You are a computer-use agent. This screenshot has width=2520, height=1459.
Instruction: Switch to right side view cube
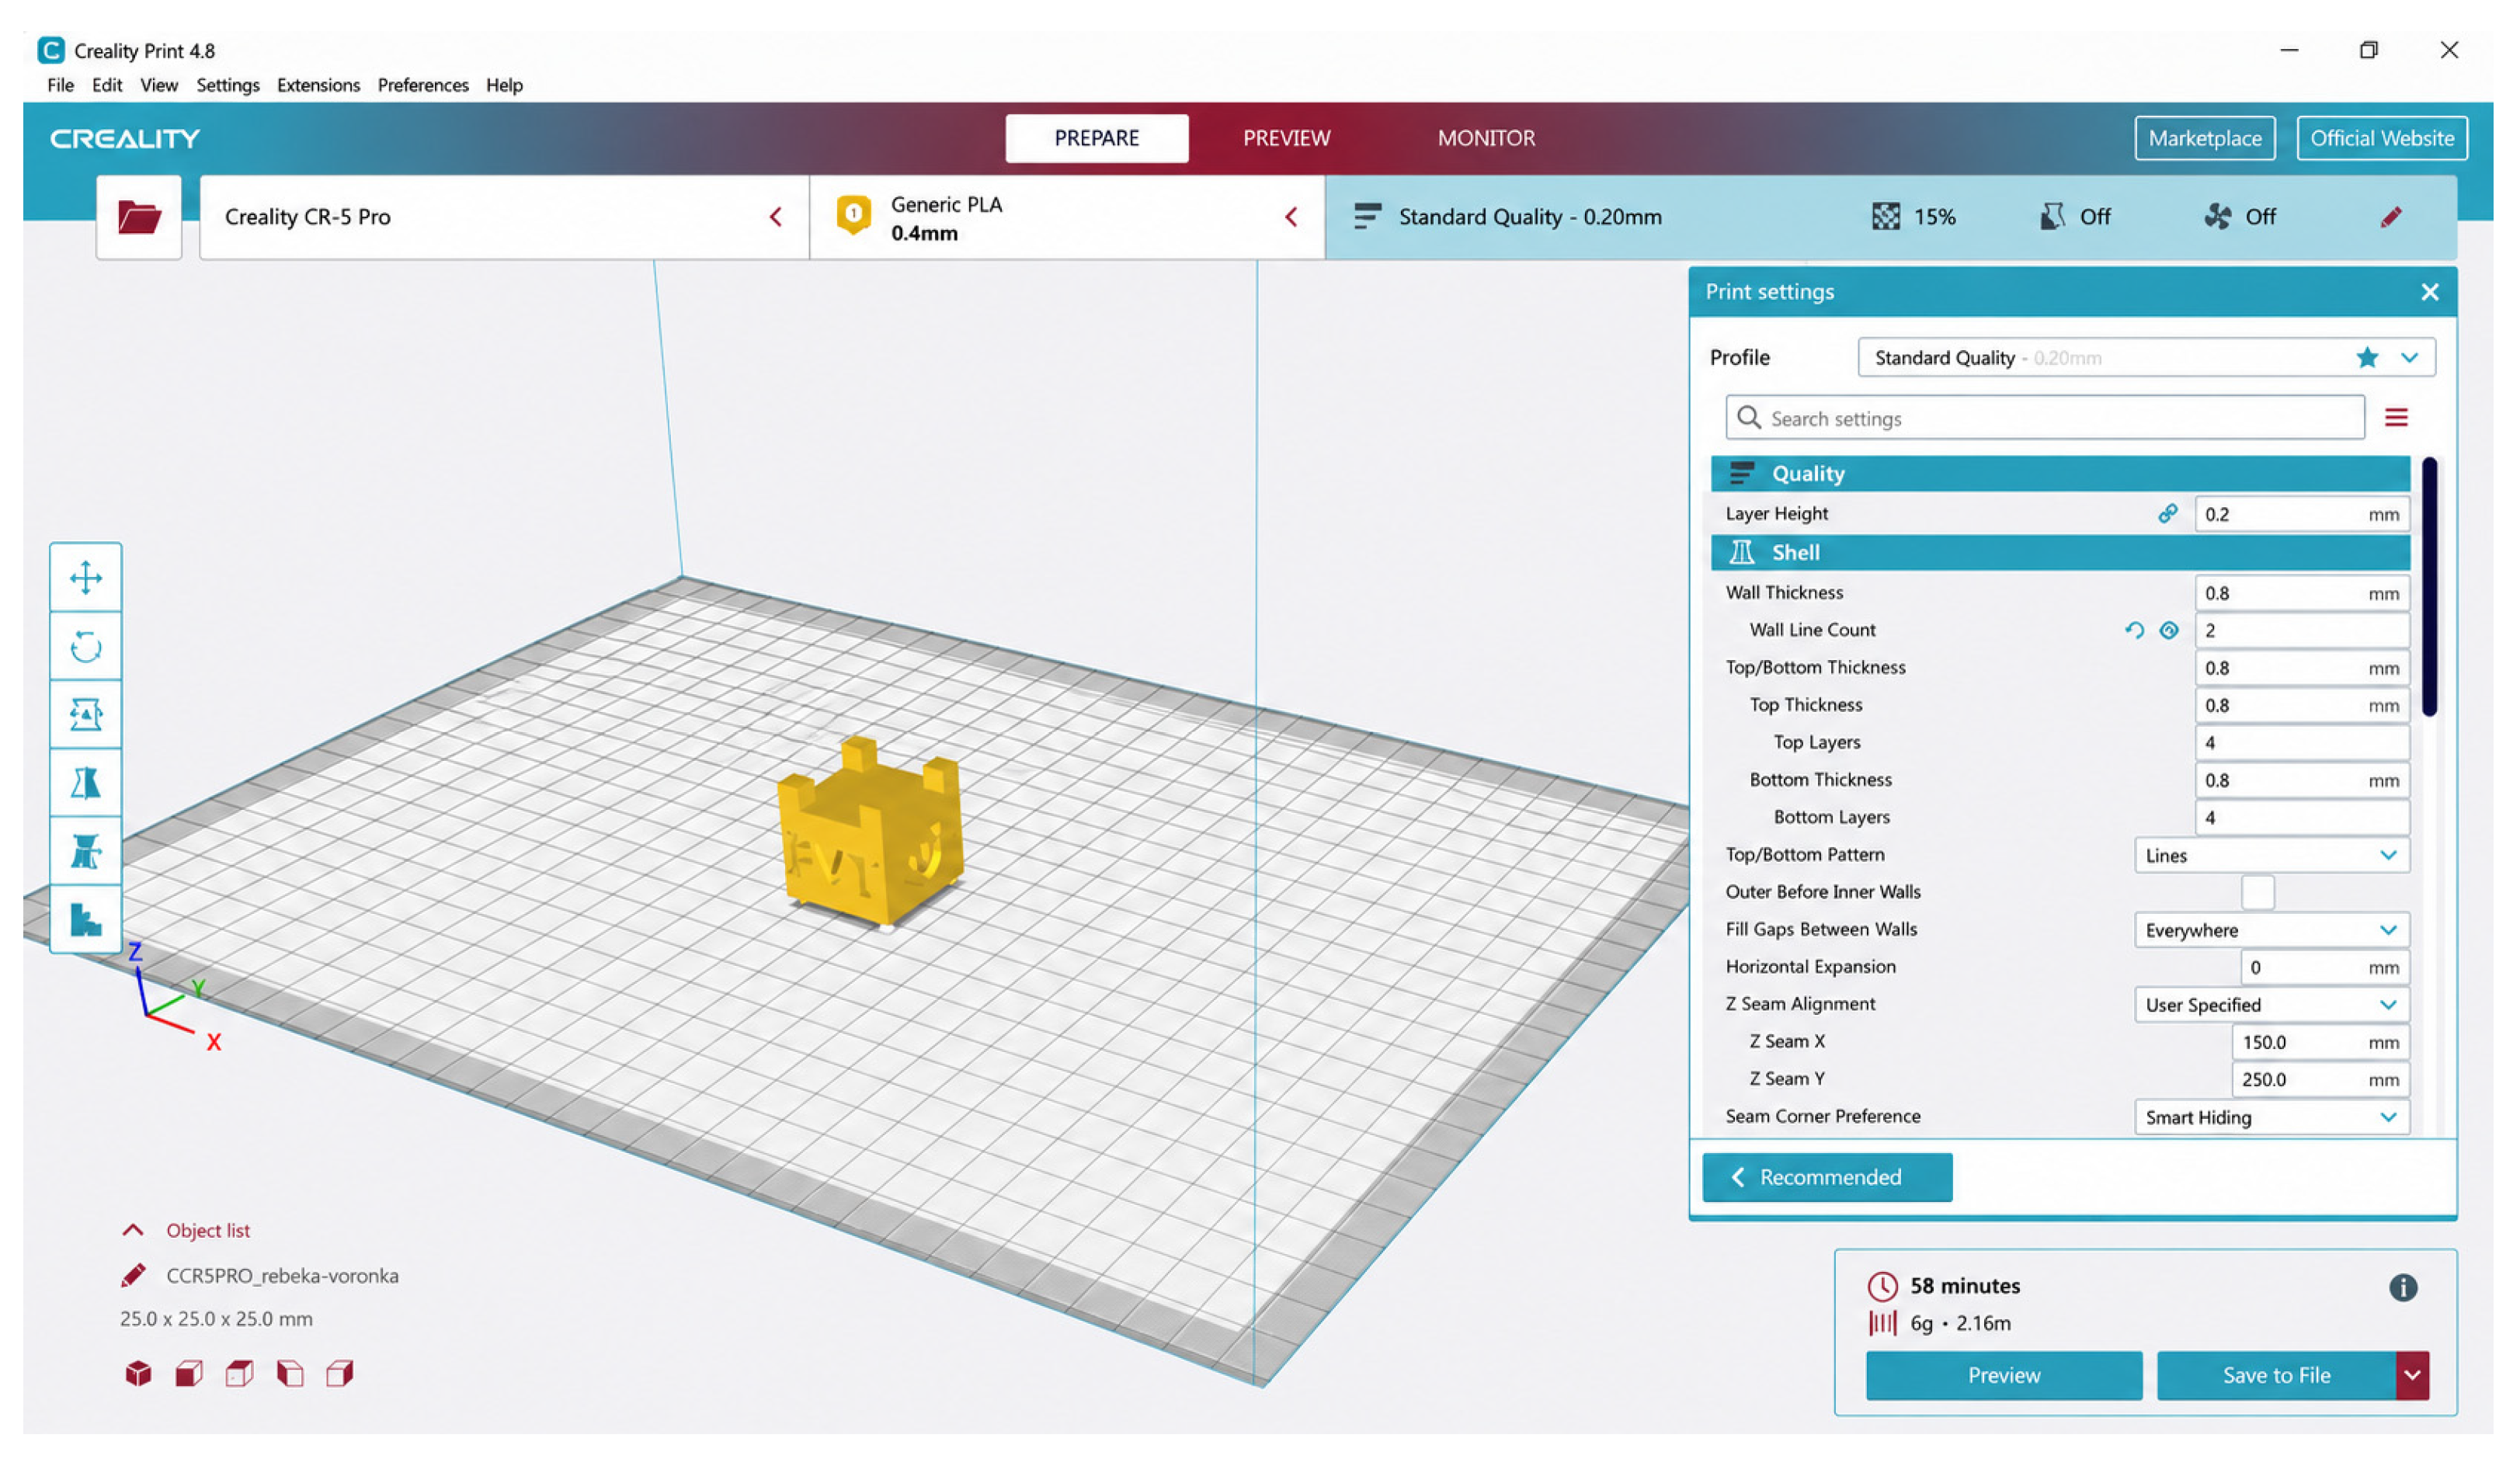[x=340, y=1373]
